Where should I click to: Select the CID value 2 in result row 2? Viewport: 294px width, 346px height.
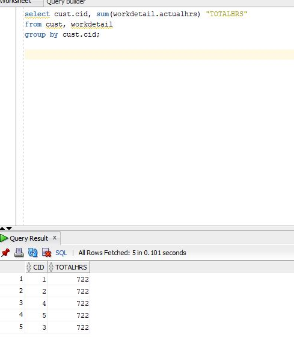coord(37,291)
